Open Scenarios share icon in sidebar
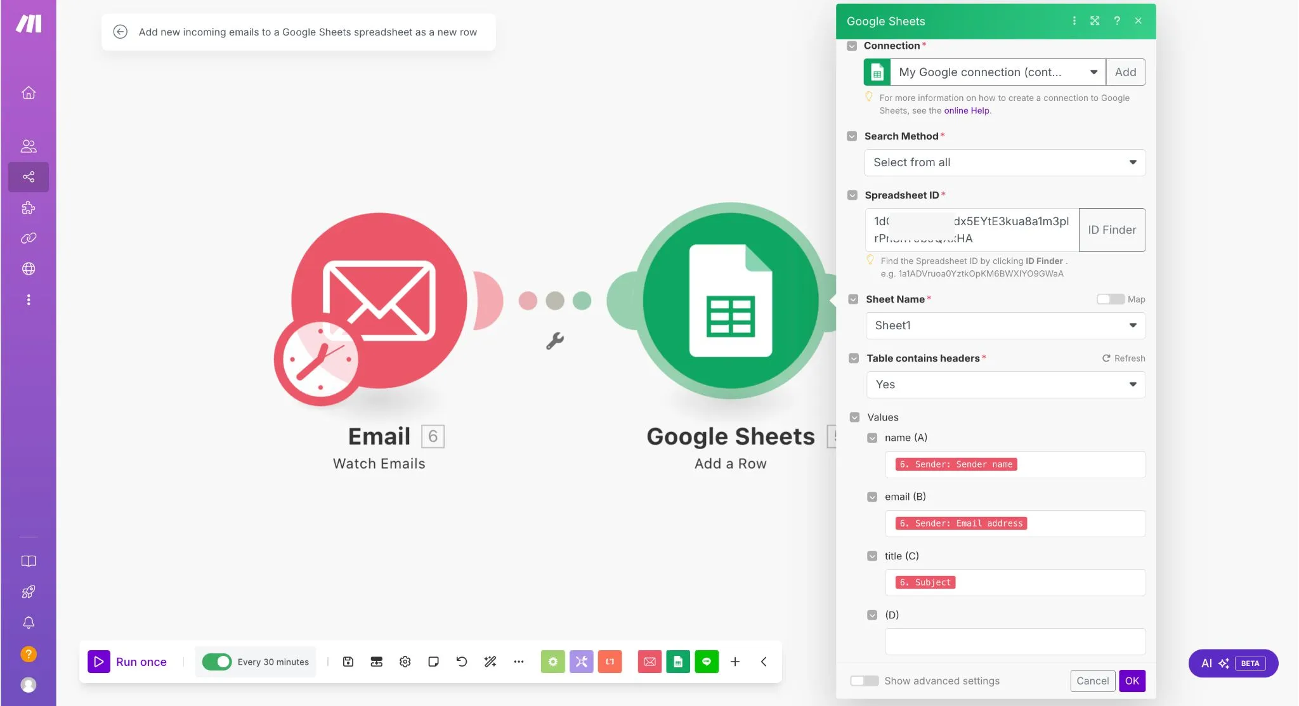1299x706 pixels. coord(29,177)
